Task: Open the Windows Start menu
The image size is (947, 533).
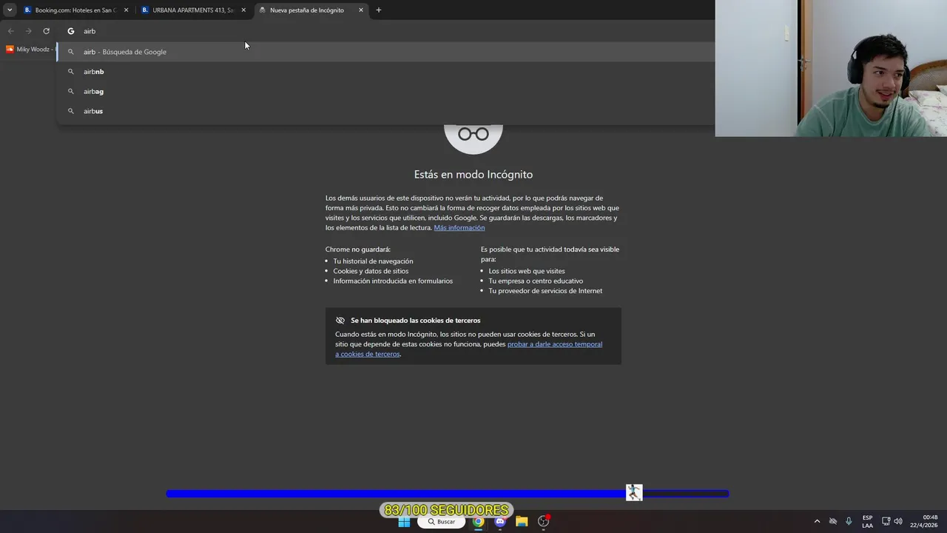Action: click(x=404, y=522)
